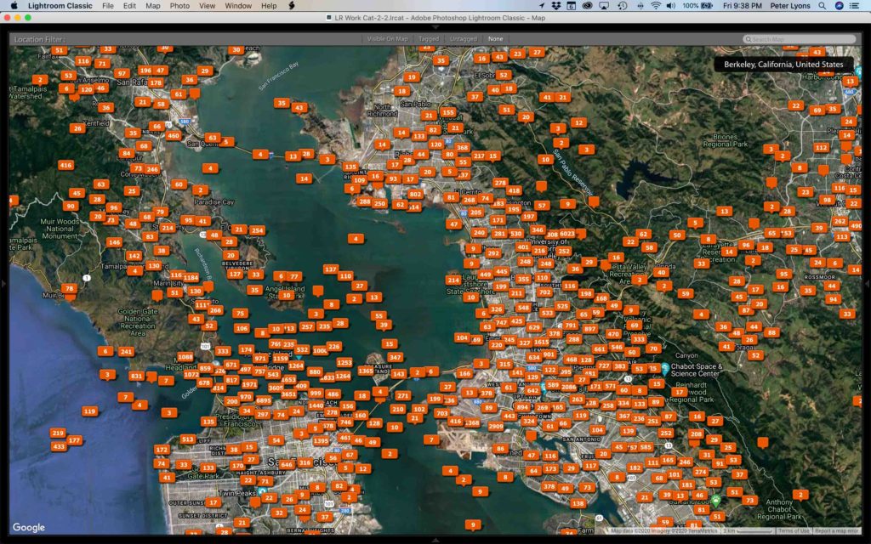Viewport: 871px width, 544px height.
Task: Launch Siri from the menu bar
Action: (839, 6)
